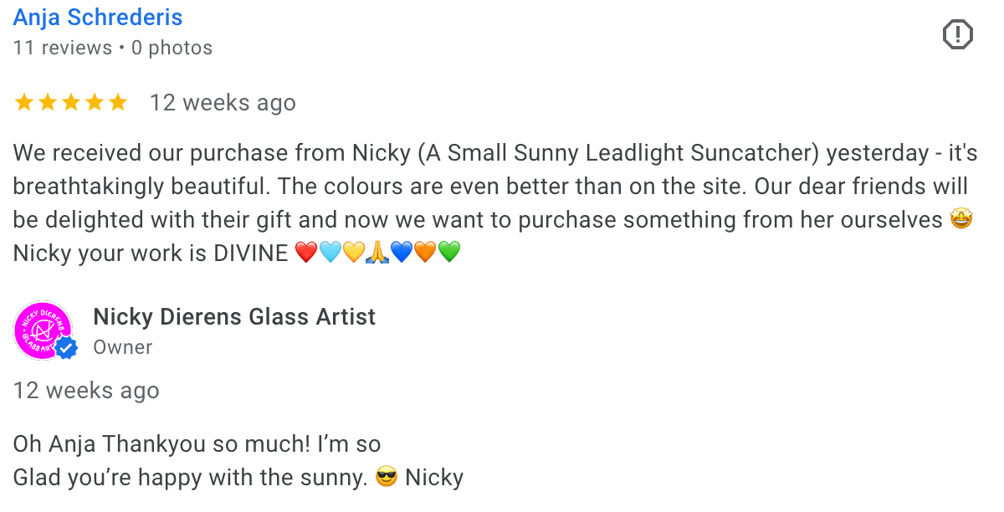
Task: Click the Nicky Dierens Glass Artist name
Action: click(234, 317)
